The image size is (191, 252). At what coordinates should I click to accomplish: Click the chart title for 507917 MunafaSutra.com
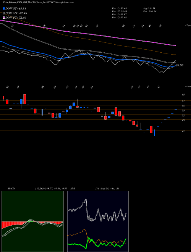pos(39,2)
